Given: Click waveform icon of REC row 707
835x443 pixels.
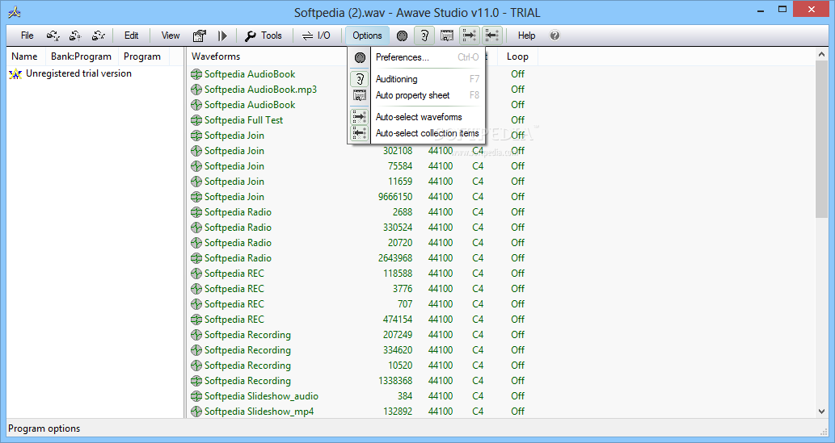Looking at the screenshot, I should coord(196,304).
